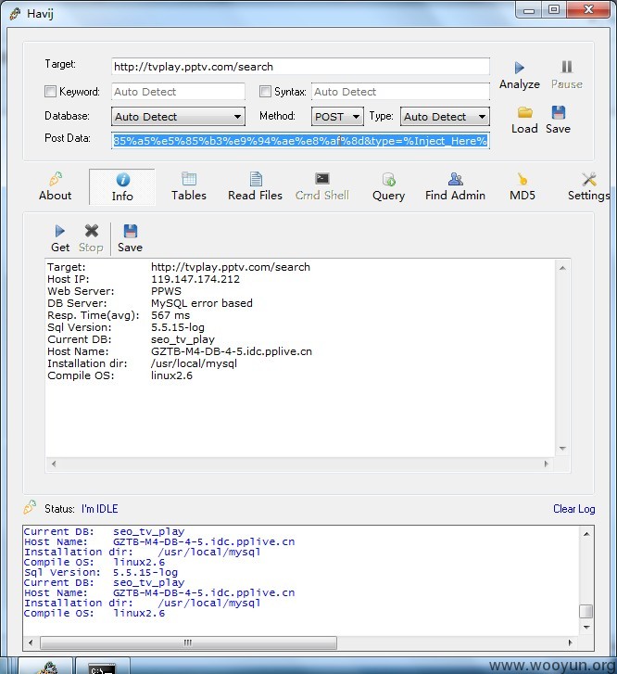Click the Load folder icon
This screenshot has width=617, height=674.
(524, 112)
